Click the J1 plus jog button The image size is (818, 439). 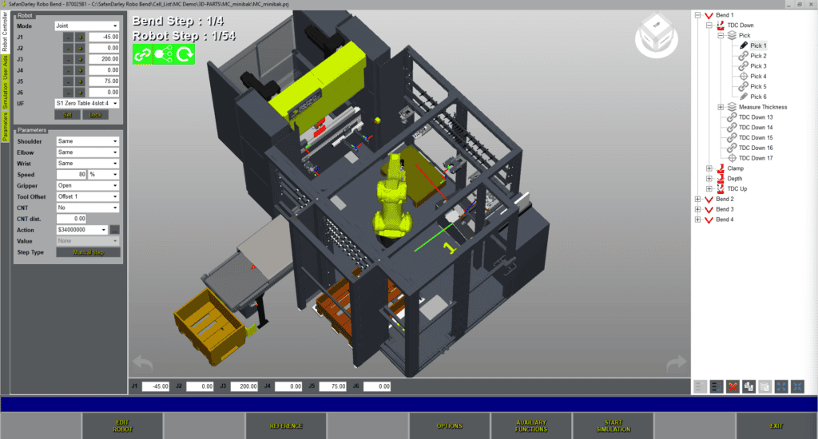tap(81, 37)
